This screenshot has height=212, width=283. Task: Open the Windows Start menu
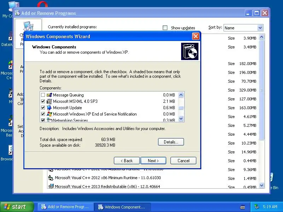pos(17,207)
